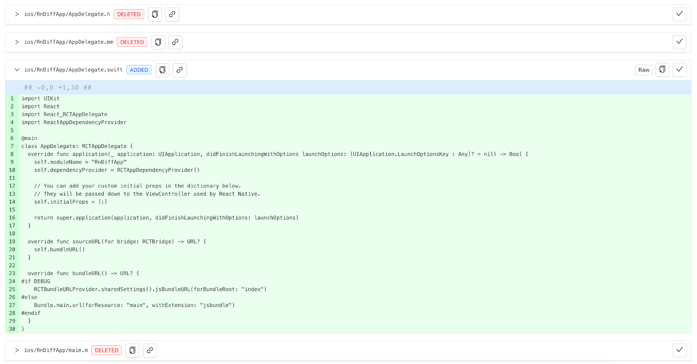The height and width of the screenshot is (364, 697).
Task: Copy anchor link for AppDelegate.mm
Action: pyautogui.click(x=175, y=42)
